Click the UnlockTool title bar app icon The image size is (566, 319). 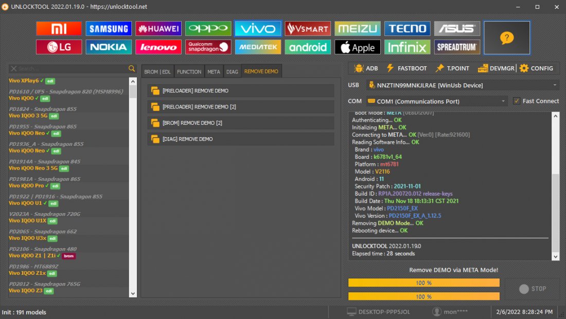(x=5, y=7)
